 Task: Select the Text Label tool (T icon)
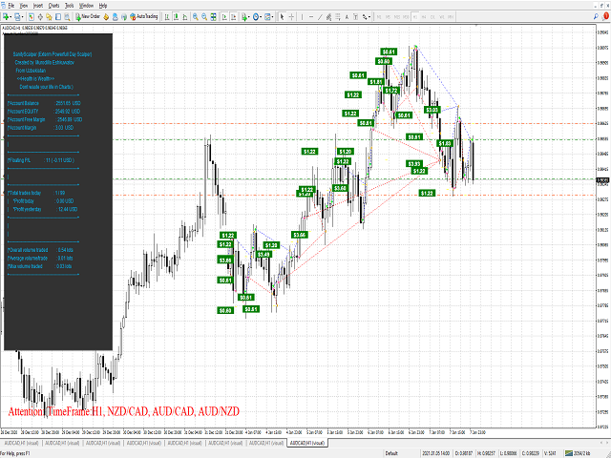click(356, 17)
